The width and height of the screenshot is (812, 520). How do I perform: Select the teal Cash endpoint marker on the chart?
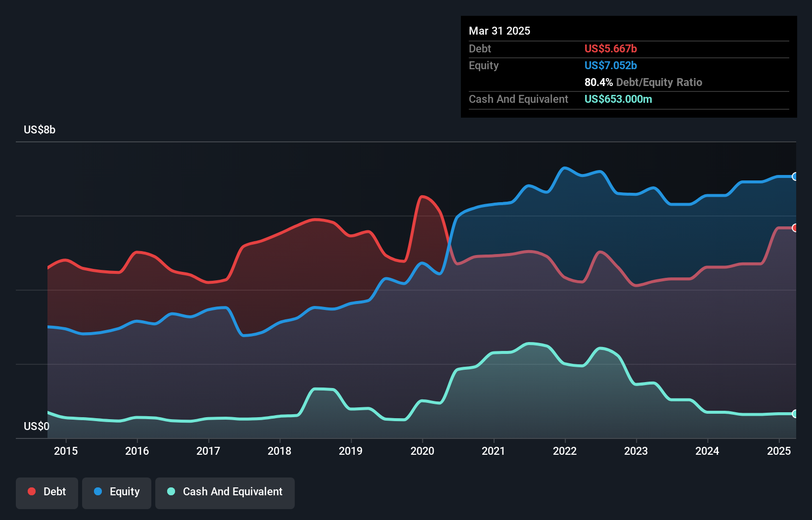[795, 414]
